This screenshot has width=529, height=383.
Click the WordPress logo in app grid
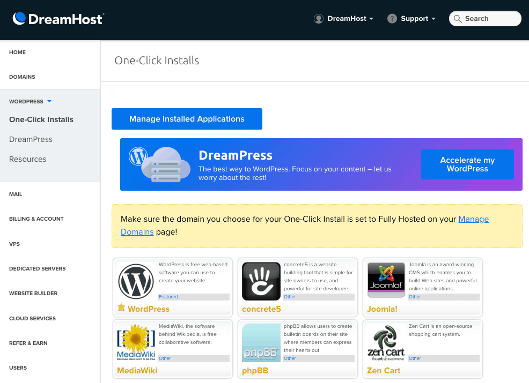(x=136, y=281)
